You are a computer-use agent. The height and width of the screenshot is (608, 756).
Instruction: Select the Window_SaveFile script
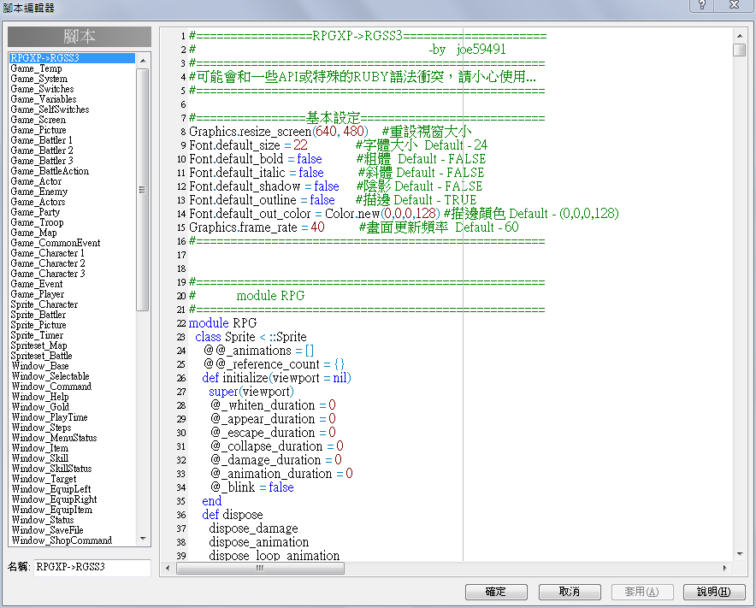pos(47,530)
